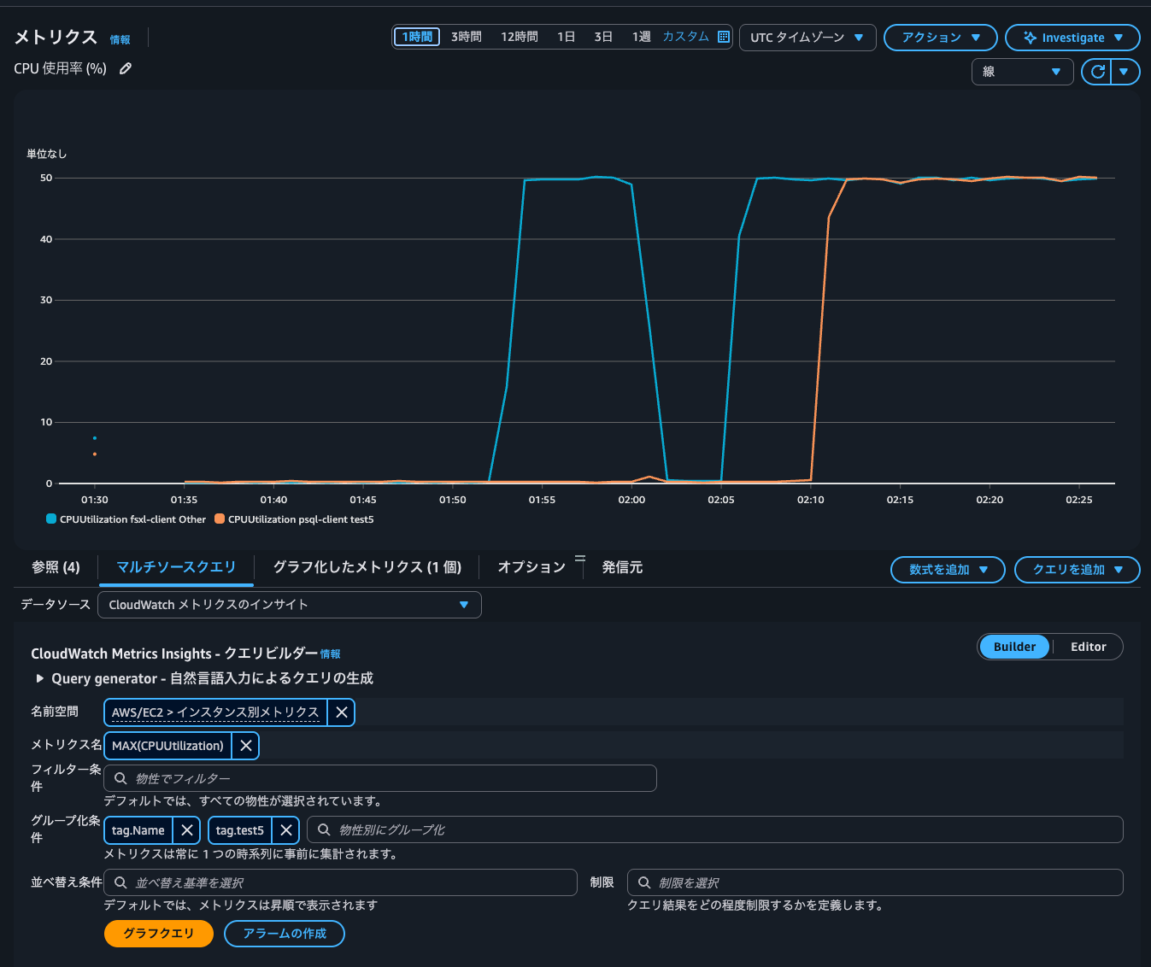Open the グラフ化したメトリクス (1 個) tab

click(x=367, y=567)
